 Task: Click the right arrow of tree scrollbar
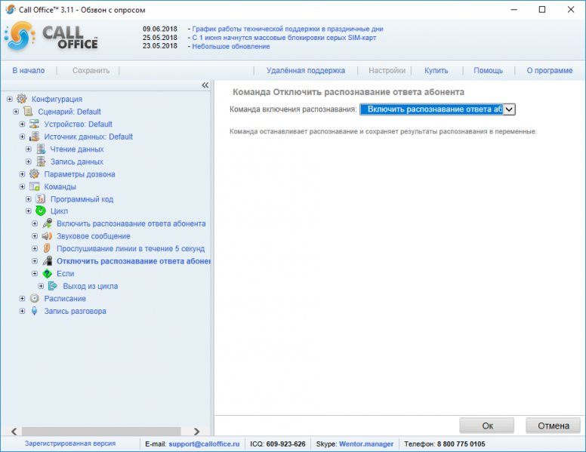pyautogui.click(x=196, y=432)
